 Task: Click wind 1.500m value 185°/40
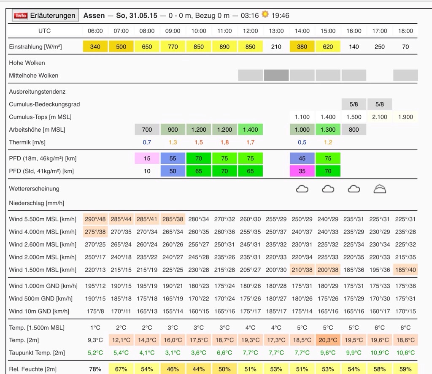click(x=405, y=270)
